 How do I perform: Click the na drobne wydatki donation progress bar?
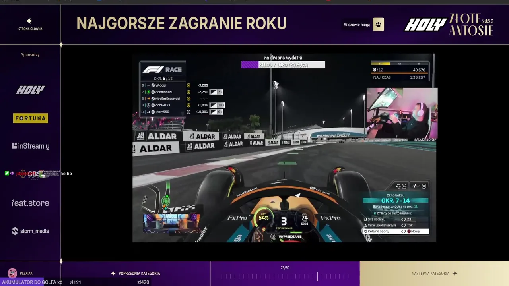tap(283, 65)
